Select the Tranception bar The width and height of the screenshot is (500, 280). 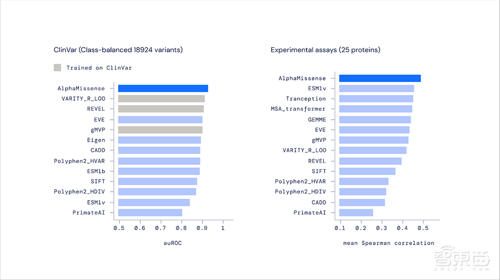[x=376, y=99]
